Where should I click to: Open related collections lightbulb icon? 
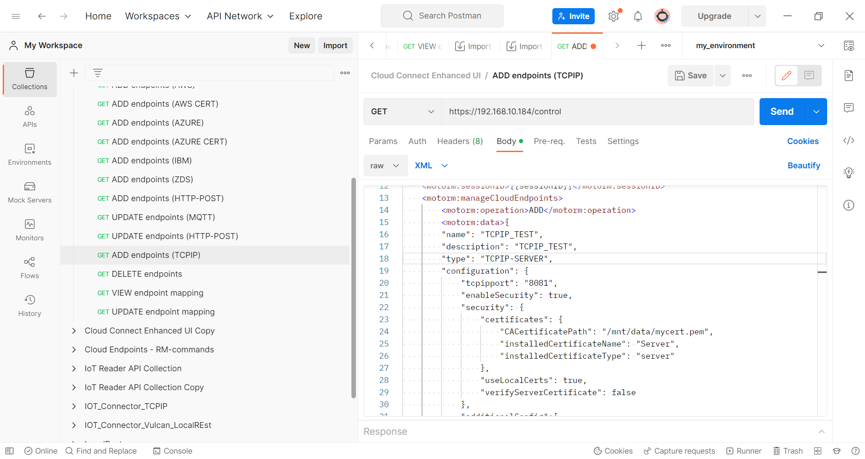[x=849, y=173]
